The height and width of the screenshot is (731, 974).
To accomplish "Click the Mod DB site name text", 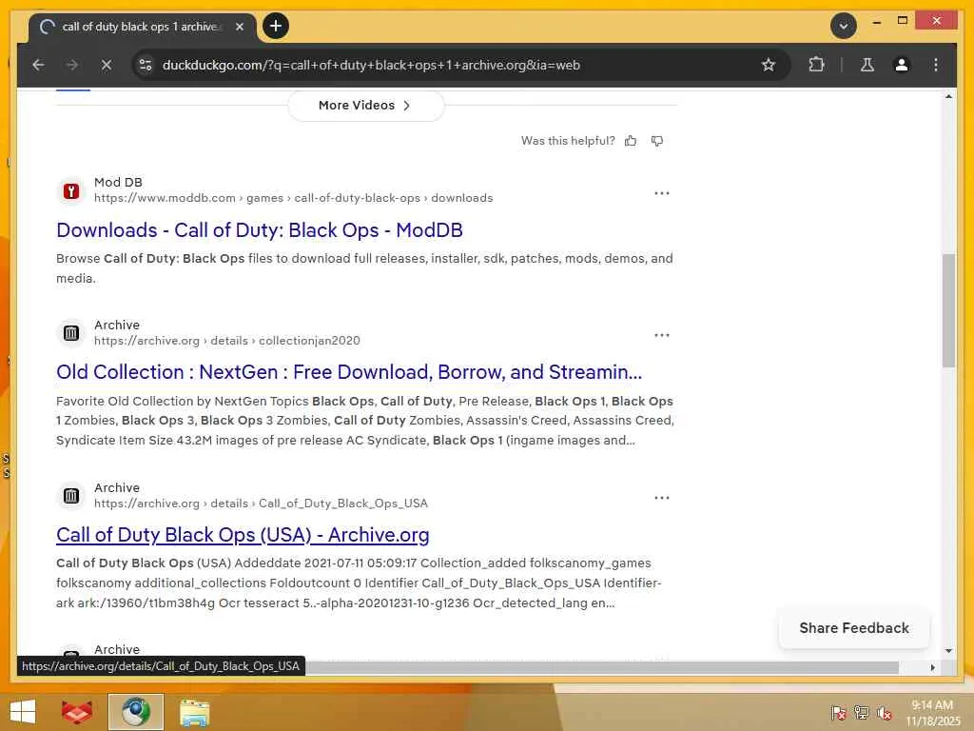I will pos(118,182).
